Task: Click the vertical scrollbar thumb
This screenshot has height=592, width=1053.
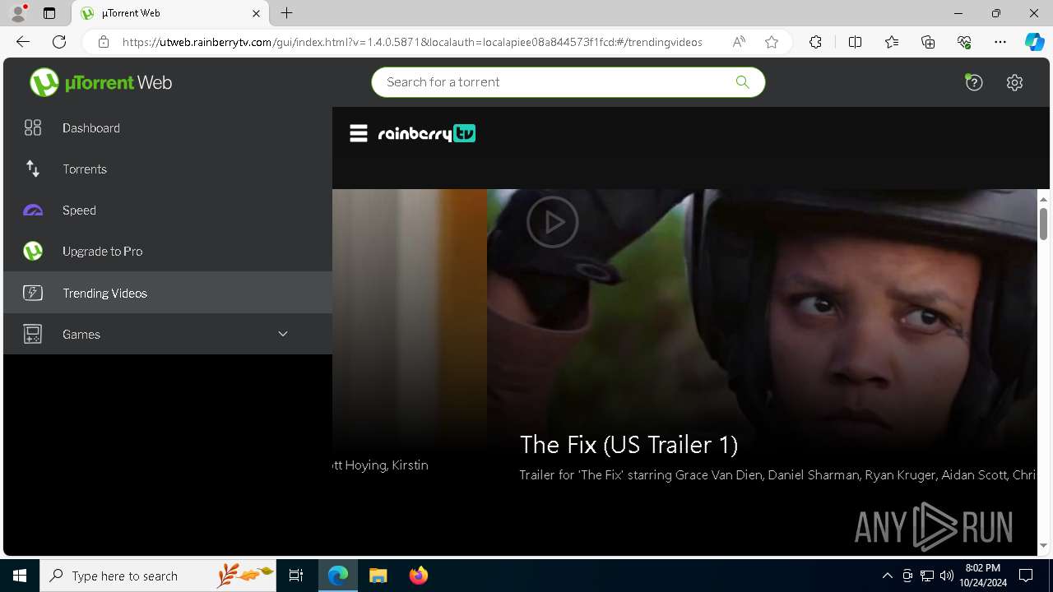Action: pyautogui.click(x=1043, y=224)
